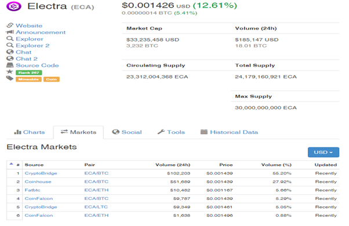349x226 pixels.
Task: Sort by the Updated column header
Action: [x=325, y=165]
